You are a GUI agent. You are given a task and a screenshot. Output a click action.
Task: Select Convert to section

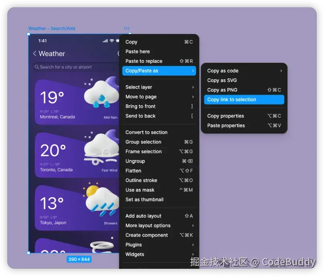pos(159,132)
